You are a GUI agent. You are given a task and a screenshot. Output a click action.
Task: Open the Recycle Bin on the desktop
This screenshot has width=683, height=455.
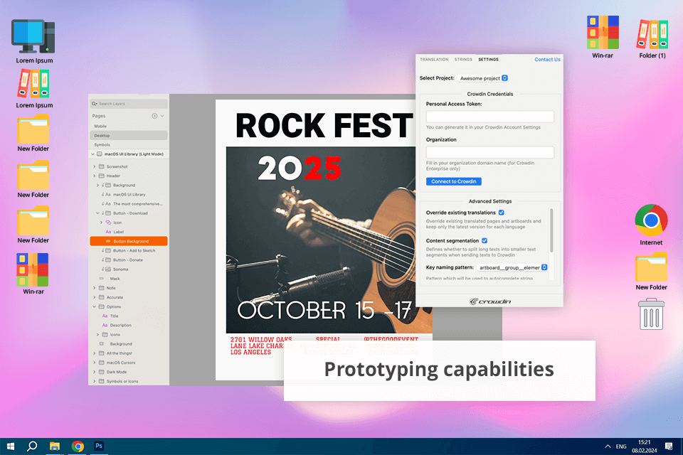651,314
